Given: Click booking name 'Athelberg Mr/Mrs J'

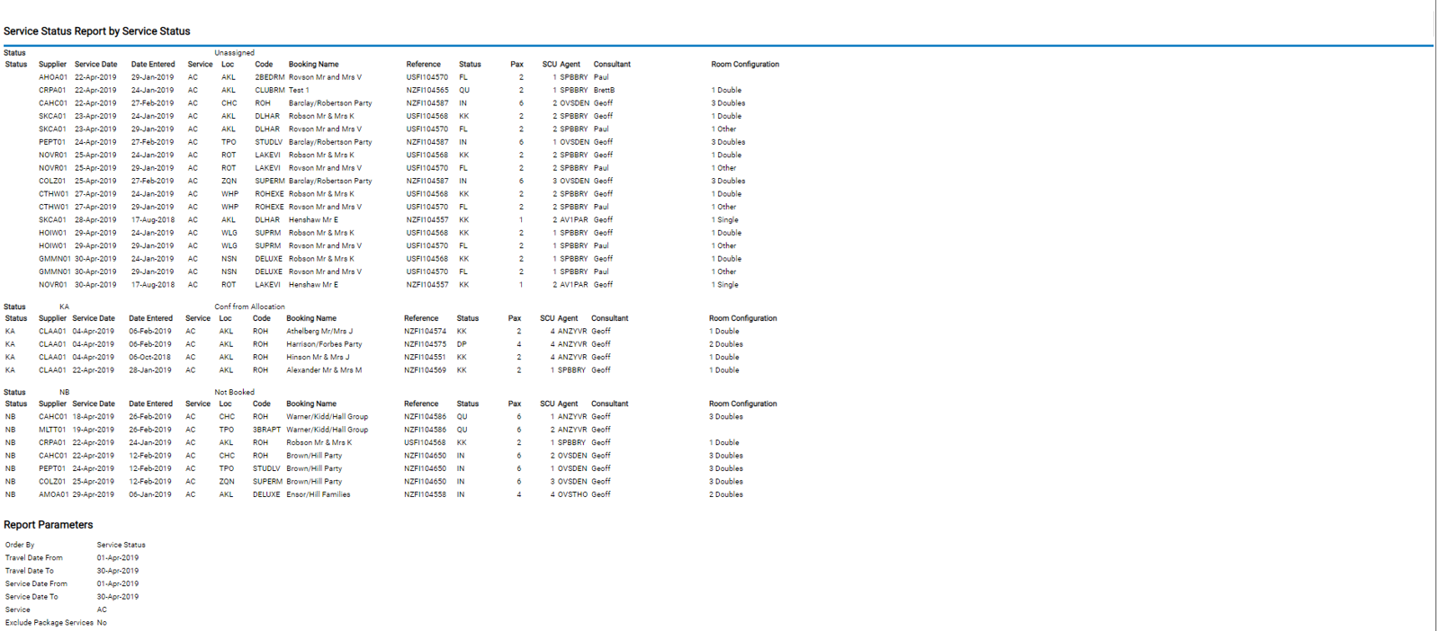Looking at the screenshot, I should pos(319,331).
